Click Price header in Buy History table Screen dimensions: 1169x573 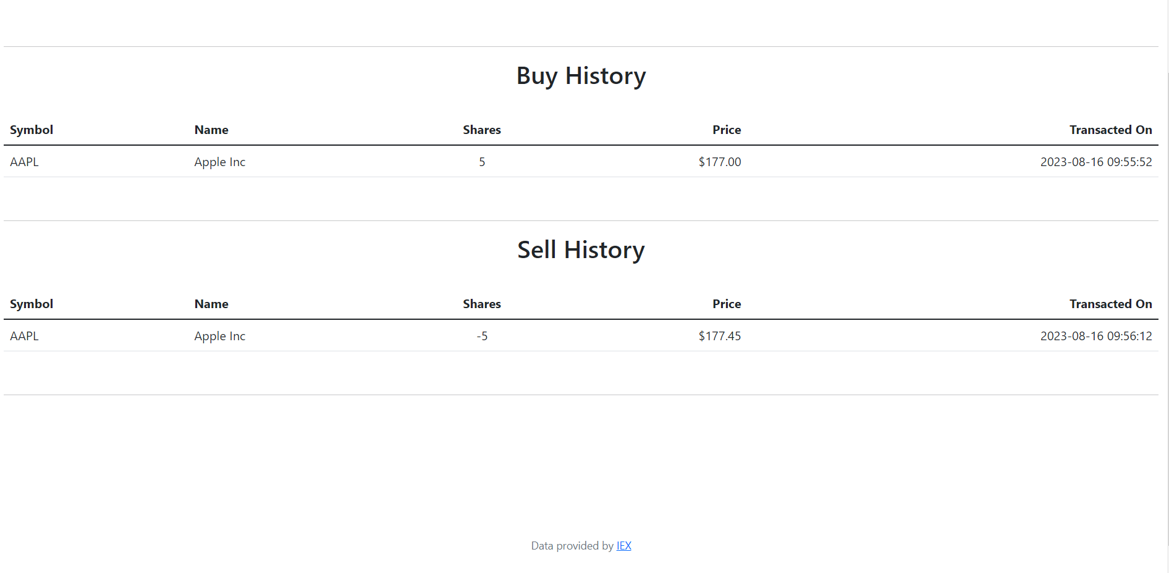point(726,130)
